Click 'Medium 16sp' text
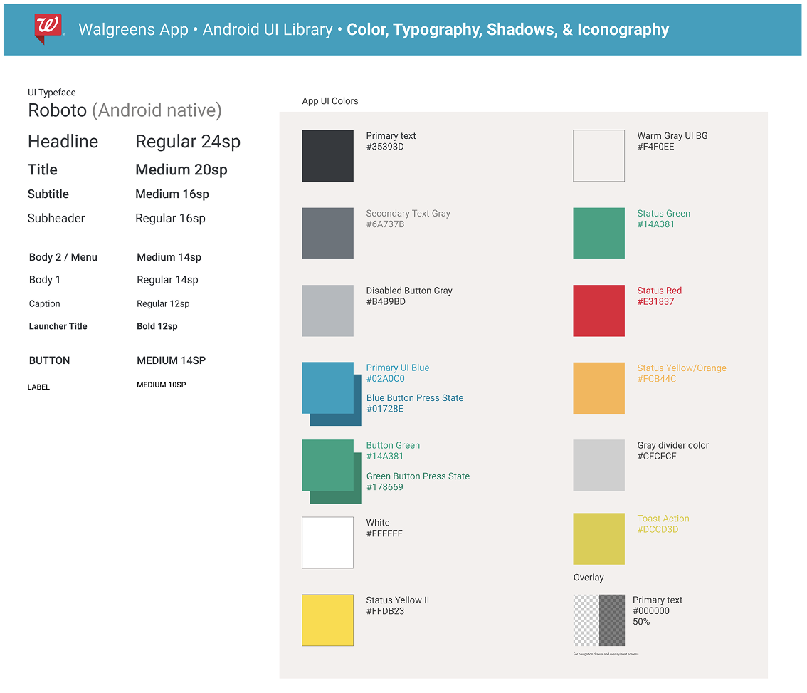 (x=172, y=194)
